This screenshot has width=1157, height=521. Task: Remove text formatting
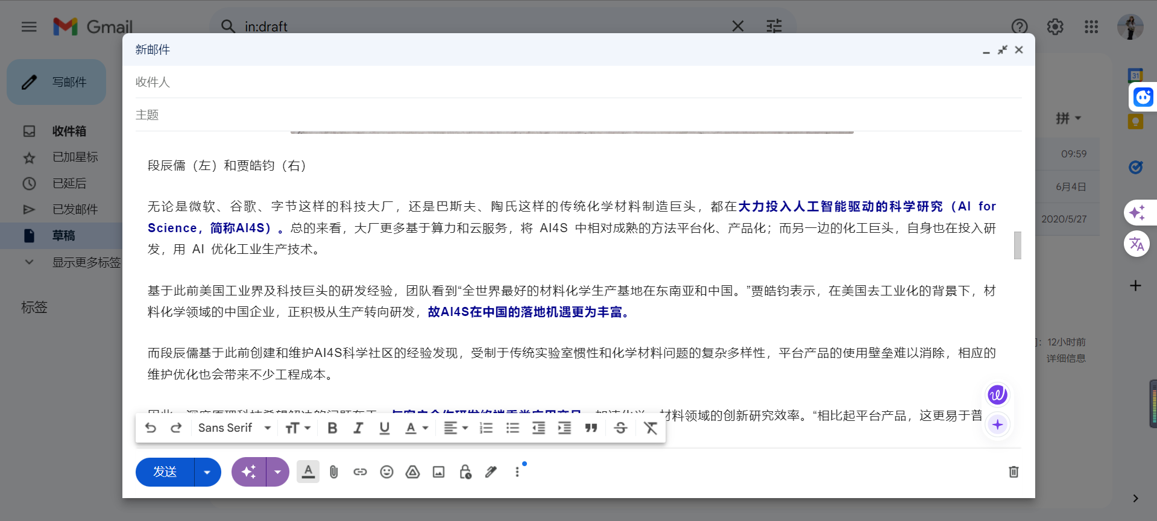point(651,428)
